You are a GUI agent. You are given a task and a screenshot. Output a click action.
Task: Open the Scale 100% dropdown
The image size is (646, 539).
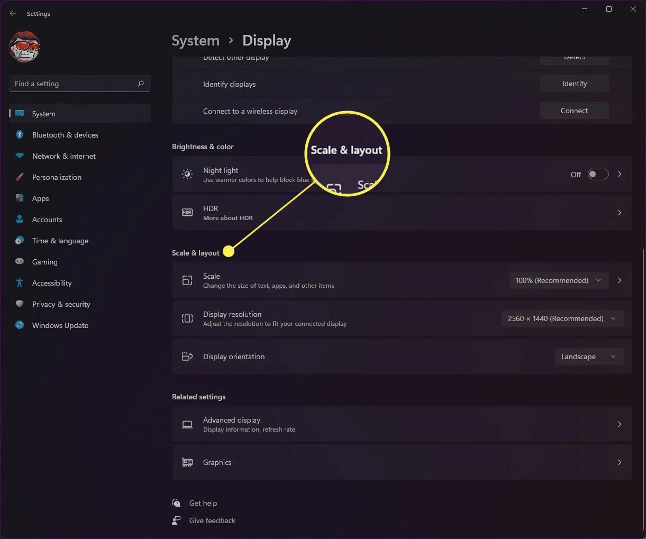point(559,280)
